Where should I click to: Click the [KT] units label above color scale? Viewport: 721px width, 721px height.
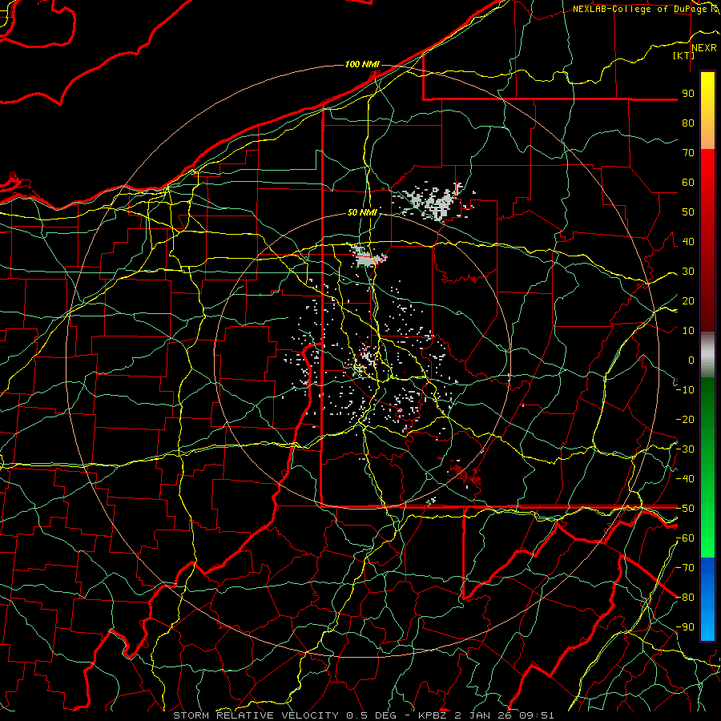click(684, 55)
